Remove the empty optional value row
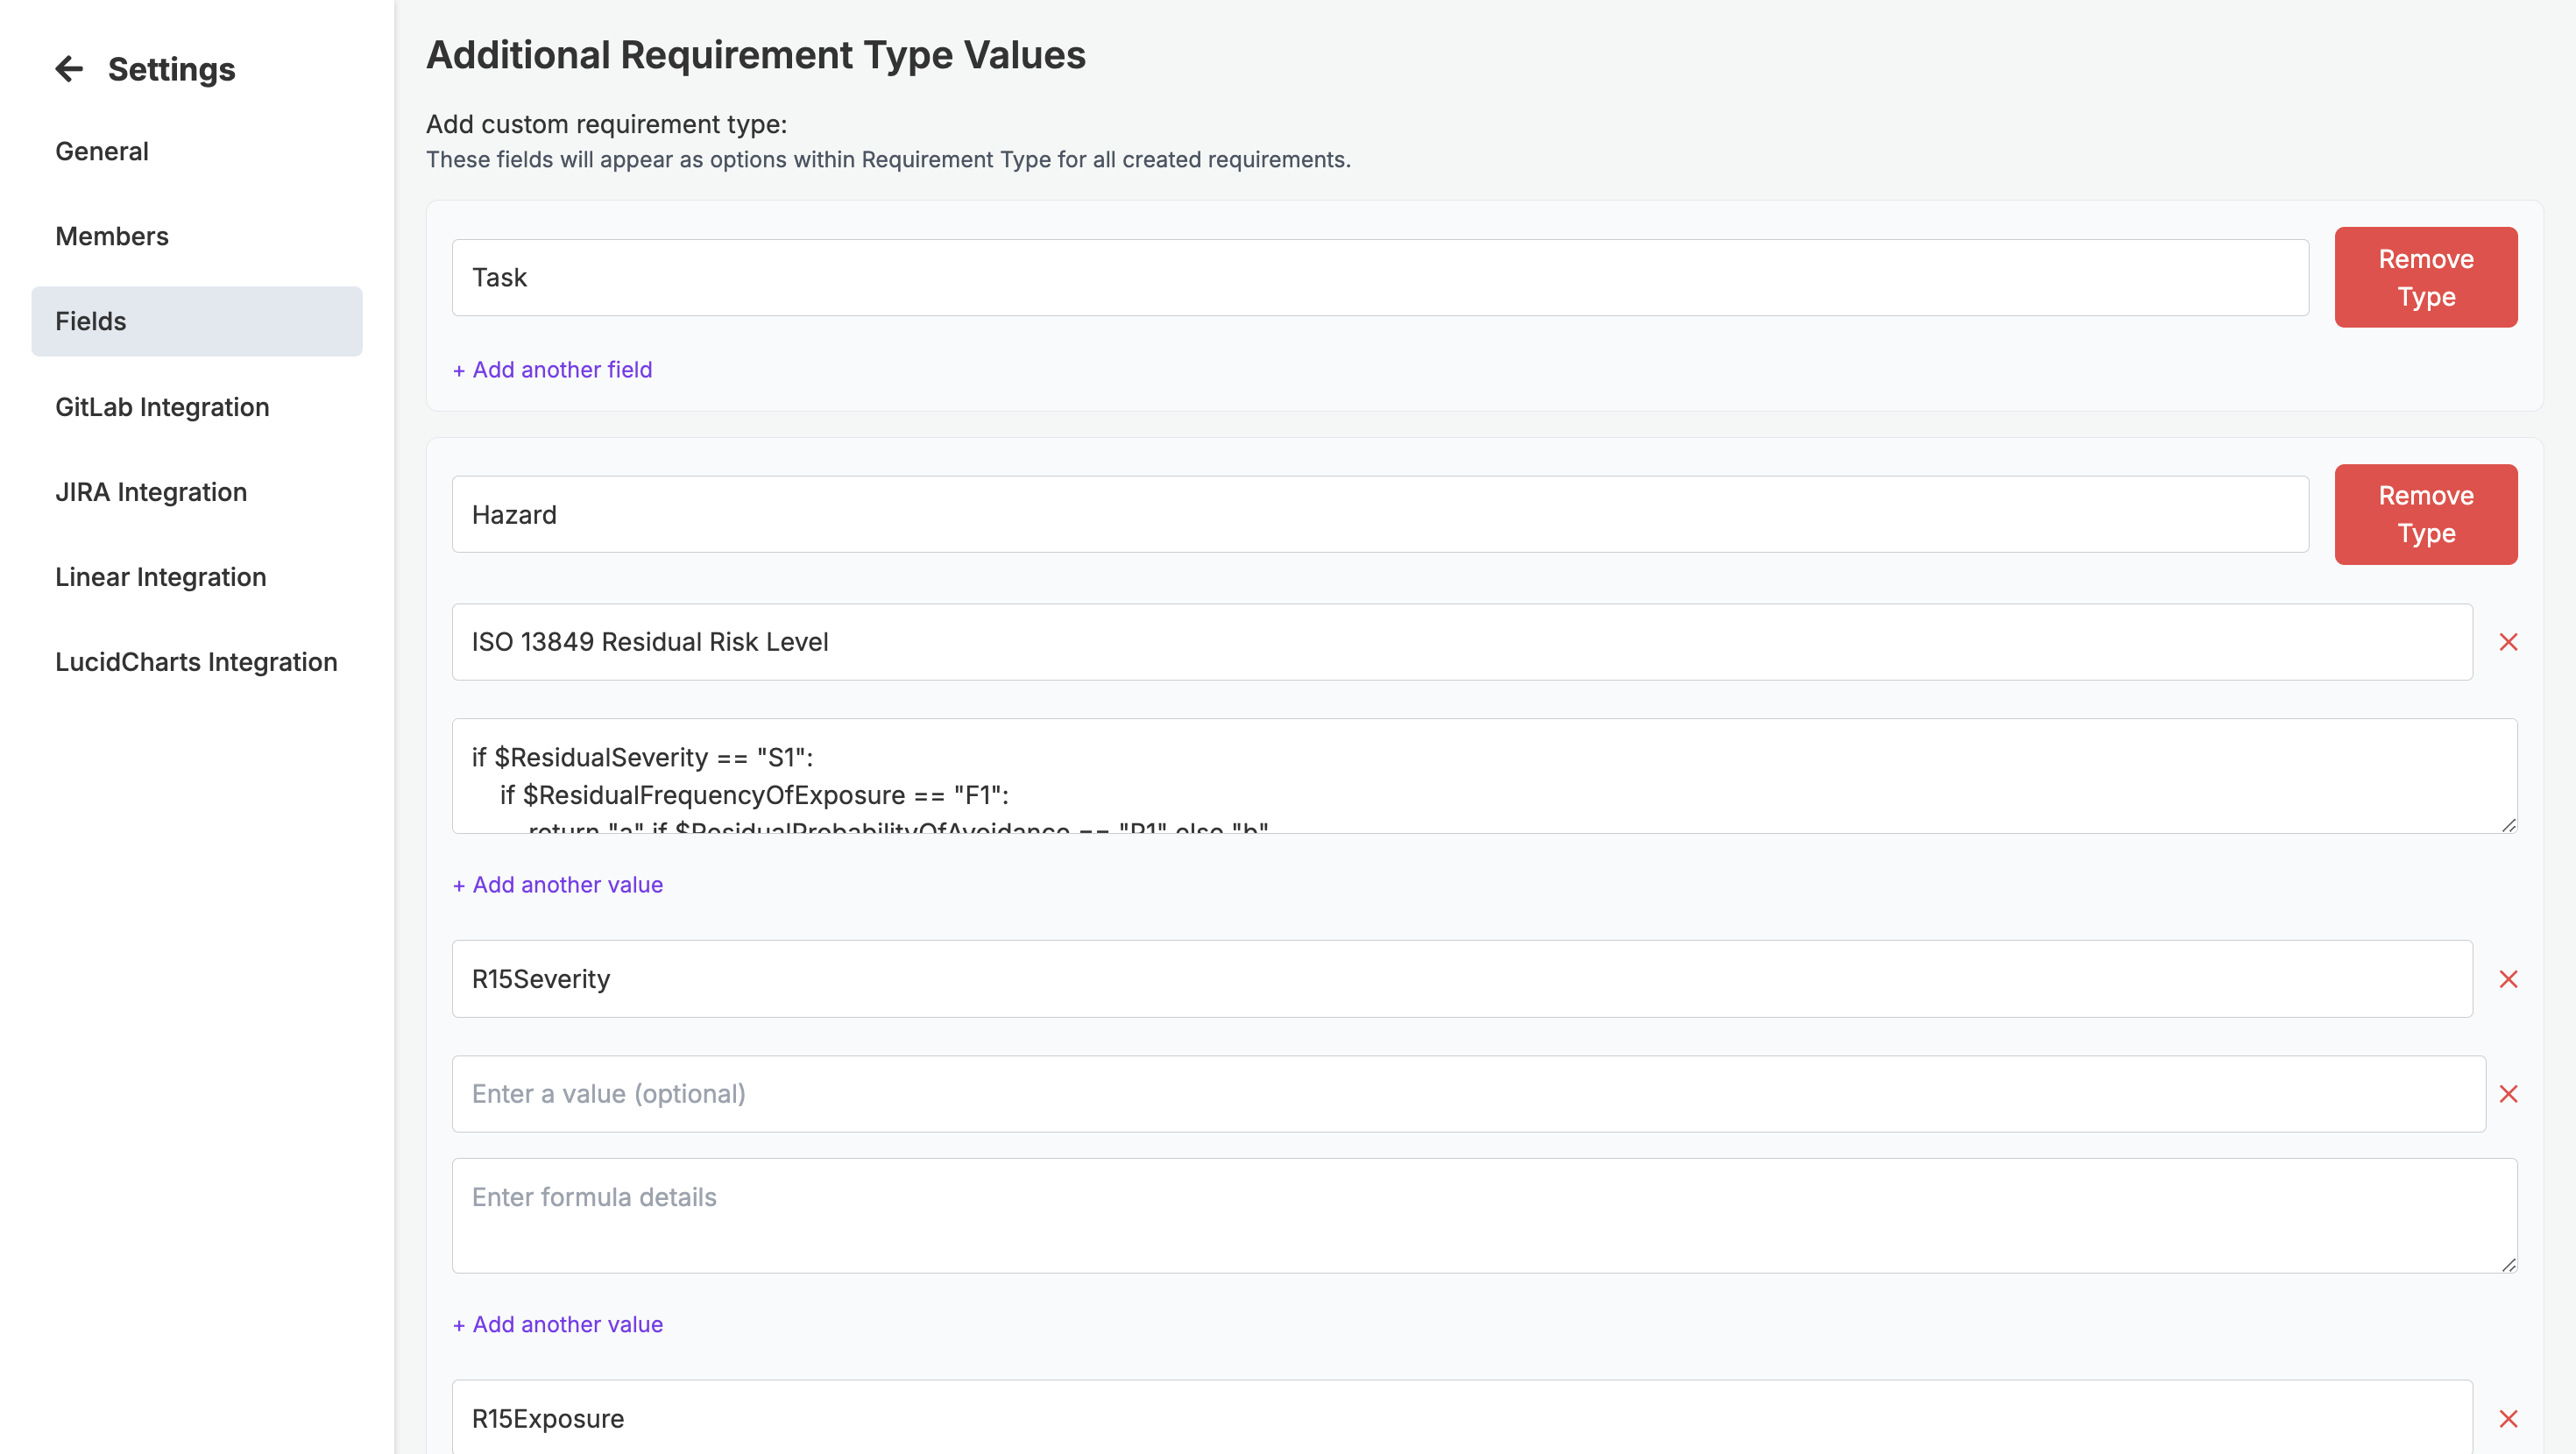2576x1454 pixels. pos(2508,1094)
